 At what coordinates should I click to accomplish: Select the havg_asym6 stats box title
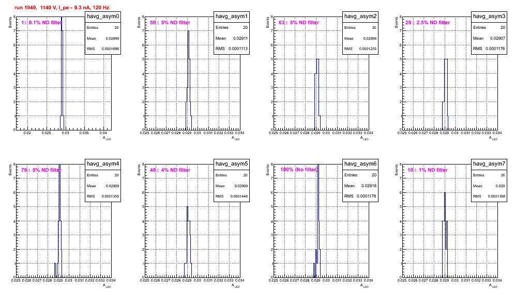[360, 164]
